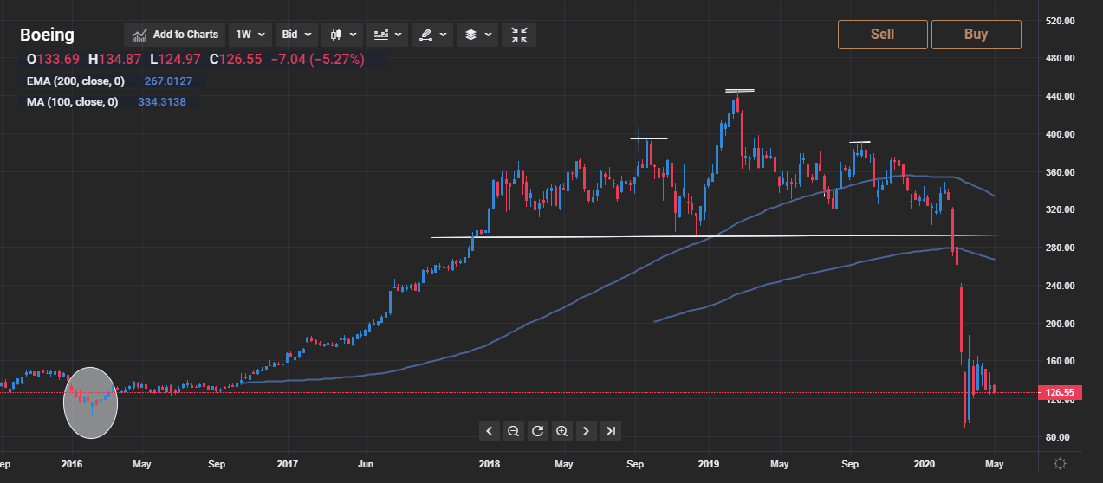The width and height of the screenshot is (1103, 483).
Task: Select the gray ellipse drawing near 2016
Action: pos(90,402)
